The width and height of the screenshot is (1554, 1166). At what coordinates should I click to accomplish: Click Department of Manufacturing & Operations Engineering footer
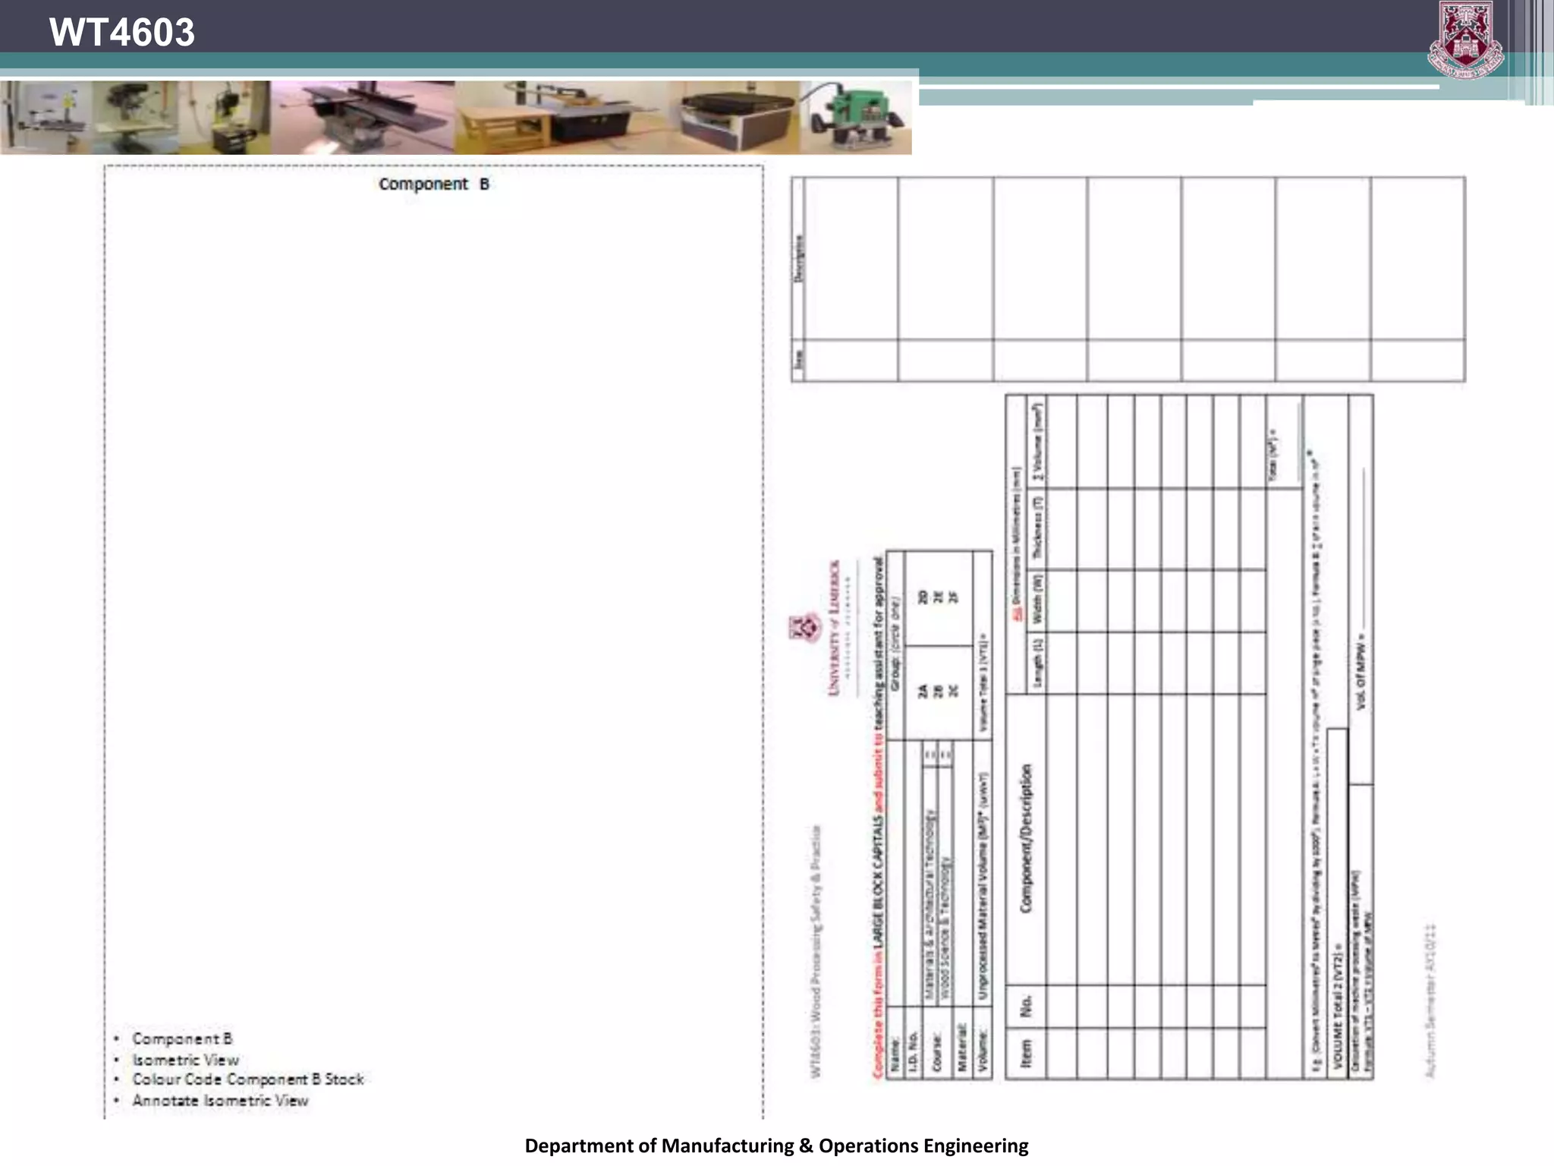[x=776, y=1146]
